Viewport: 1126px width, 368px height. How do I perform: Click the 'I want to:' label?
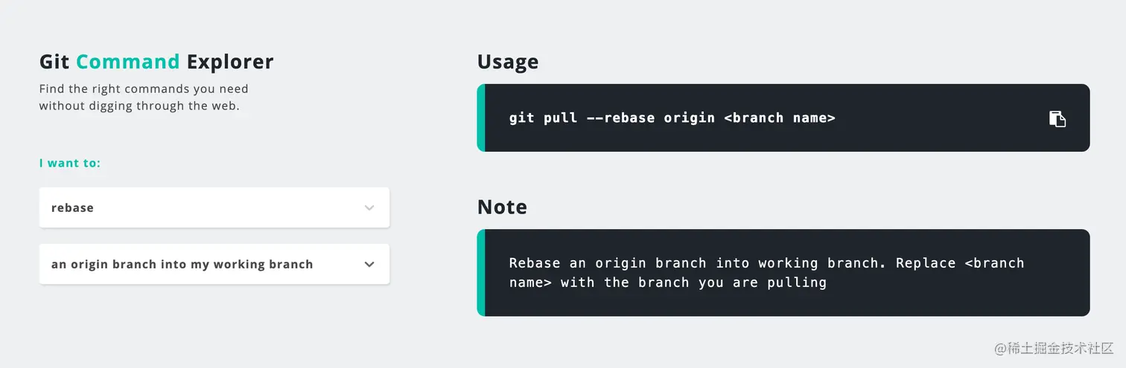(70, 163)
